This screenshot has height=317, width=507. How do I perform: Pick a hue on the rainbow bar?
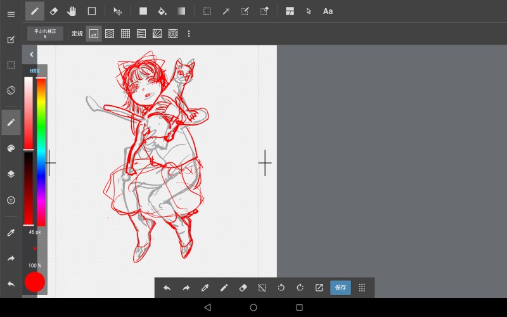pos(41,152)
